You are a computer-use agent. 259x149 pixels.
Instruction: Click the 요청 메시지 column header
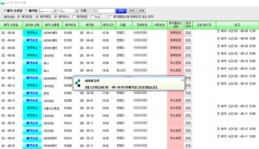point(204,25)
